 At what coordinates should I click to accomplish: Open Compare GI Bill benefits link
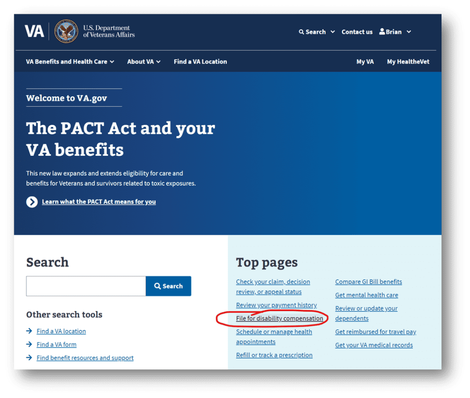coord(369,282)
